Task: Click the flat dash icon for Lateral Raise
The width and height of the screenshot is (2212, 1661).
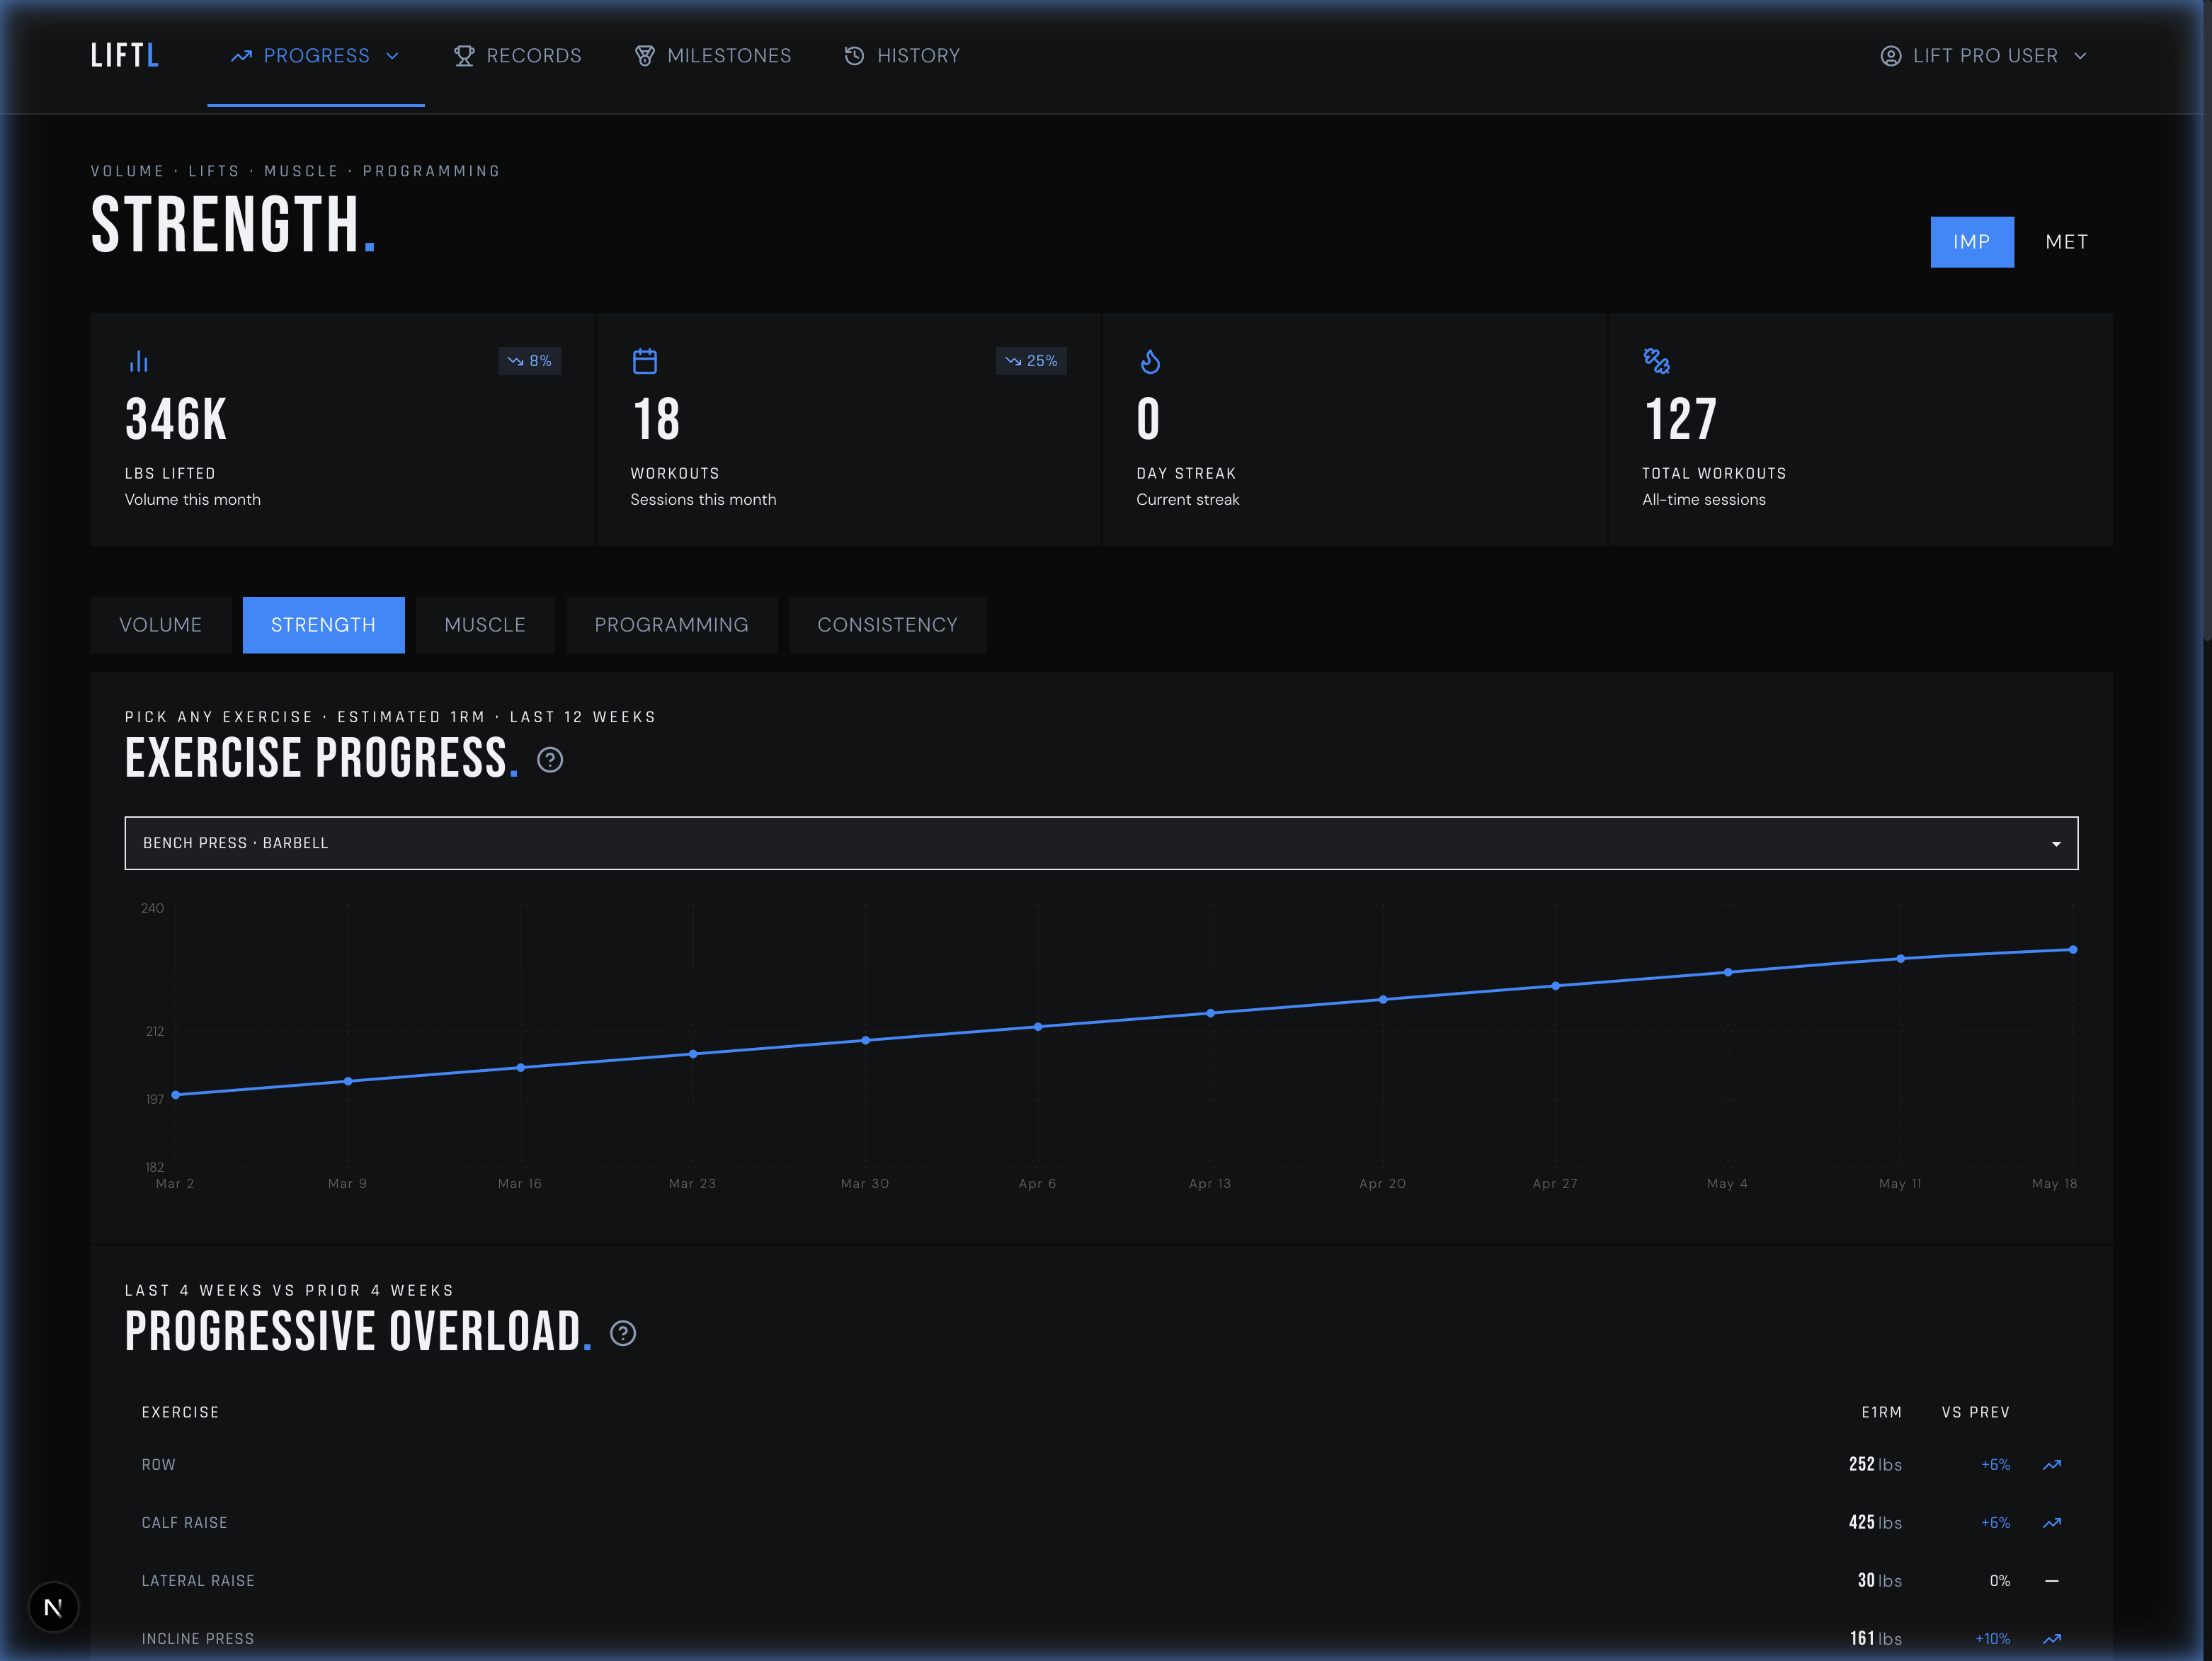Action: [x=2052, y=1581]
